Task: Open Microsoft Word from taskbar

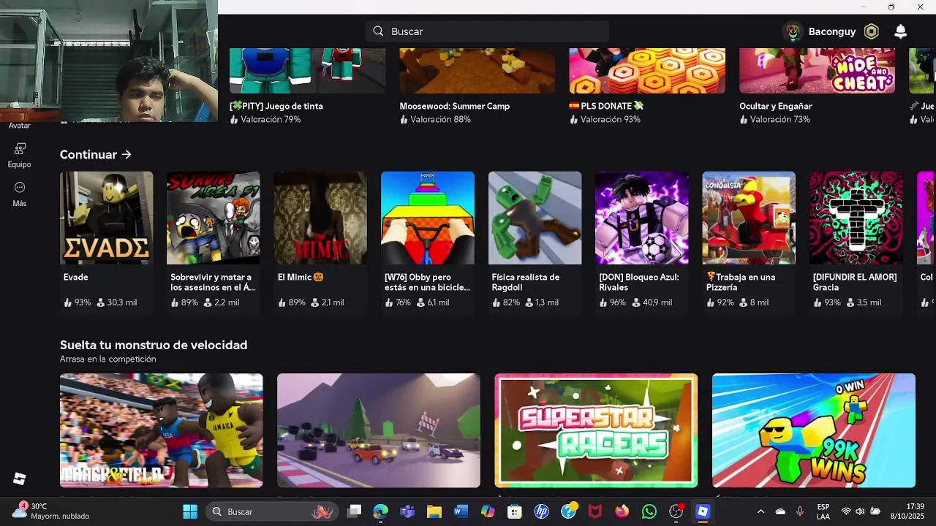Action: (461, 511)
